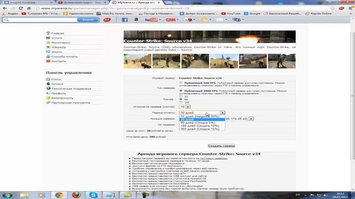Open the CNN toolbar icon
355x199 pixels.
pos(171,20)
